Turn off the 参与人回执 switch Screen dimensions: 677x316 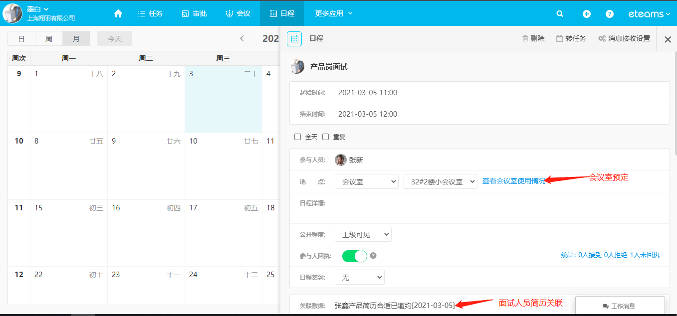click(x=355, y=256)
